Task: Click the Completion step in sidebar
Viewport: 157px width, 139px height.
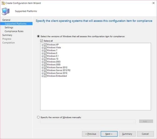Action: click(9, 43)
